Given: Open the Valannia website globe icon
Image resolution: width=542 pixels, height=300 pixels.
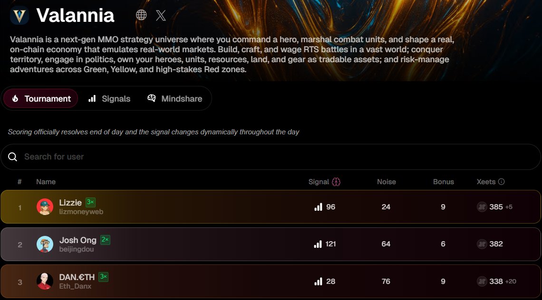Looking at the screenshot, I should pyautogui.click(x=141, y=15).
